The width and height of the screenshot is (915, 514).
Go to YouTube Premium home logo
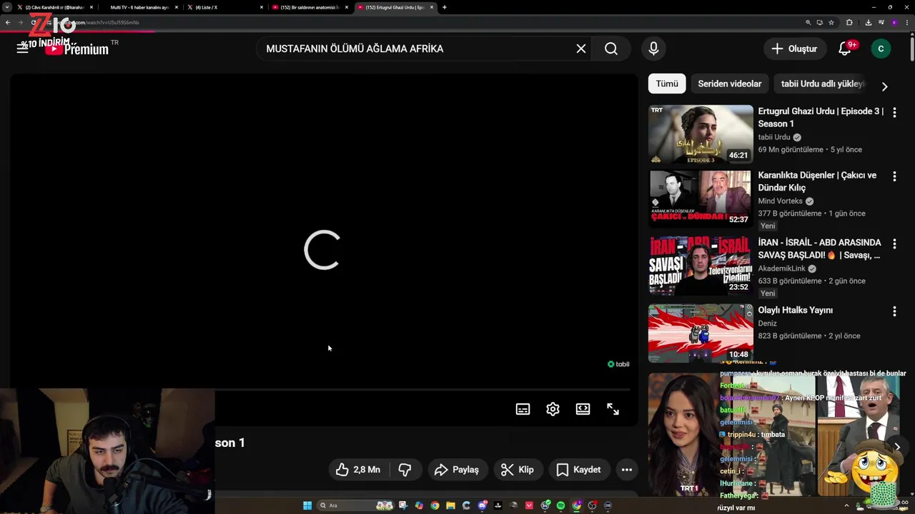76,49
